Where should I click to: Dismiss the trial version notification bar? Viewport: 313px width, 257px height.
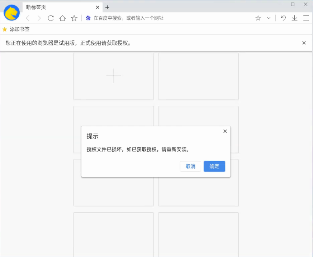304,43
